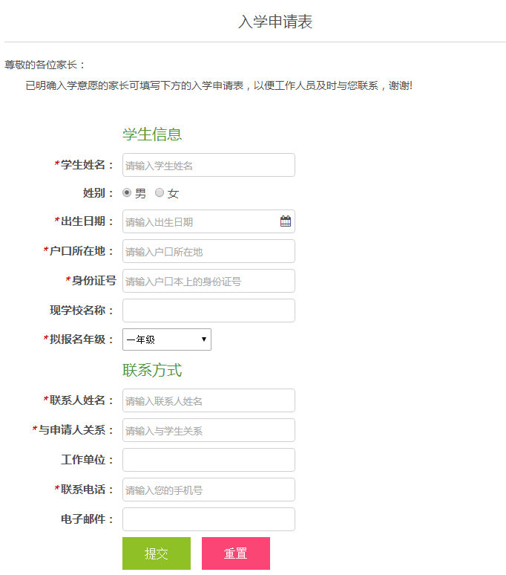This screenshot has height=575, width=506.
Task: Click into the 身份证号 field
Action: (x=208, y=281)
